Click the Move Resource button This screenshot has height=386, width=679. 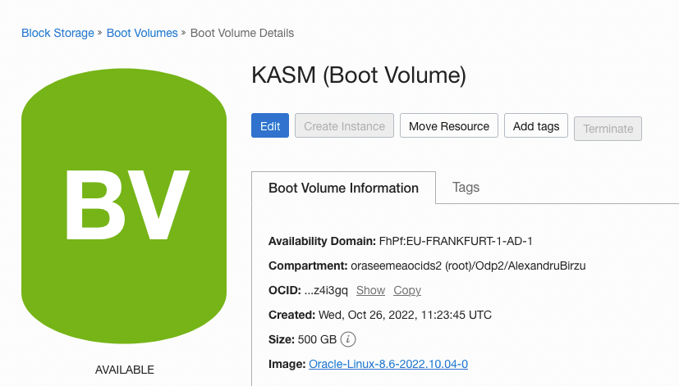click(x=448, y=126)
